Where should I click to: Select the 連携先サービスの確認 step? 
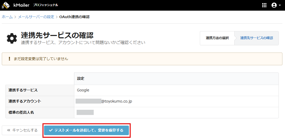click(256, 38)
